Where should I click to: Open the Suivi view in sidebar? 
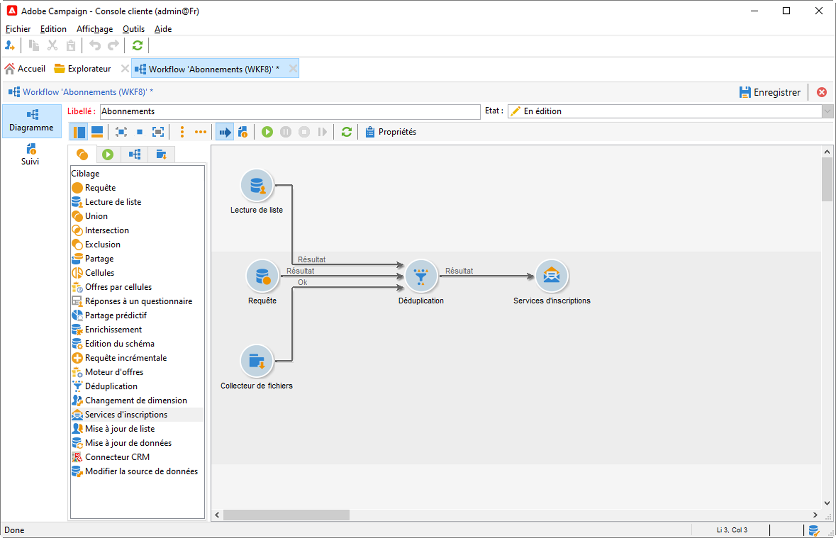point(30,154)
